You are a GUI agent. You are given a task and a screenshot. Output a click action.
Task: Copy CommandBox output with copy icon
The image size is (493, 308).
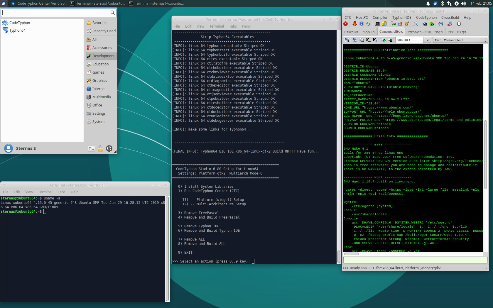362,40
